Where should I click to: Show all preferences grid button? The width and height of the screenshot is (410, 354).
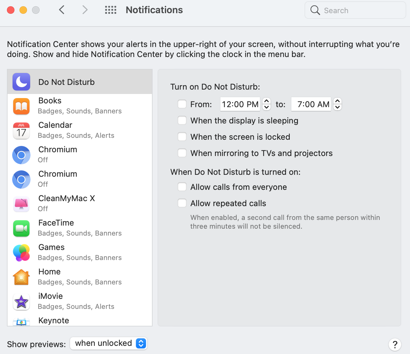pos(111,10)
